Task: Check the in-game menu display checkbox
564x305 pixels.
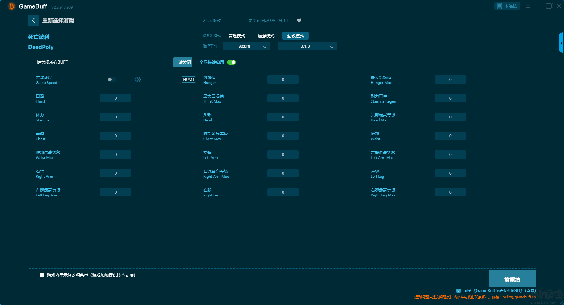Action: 42,275
